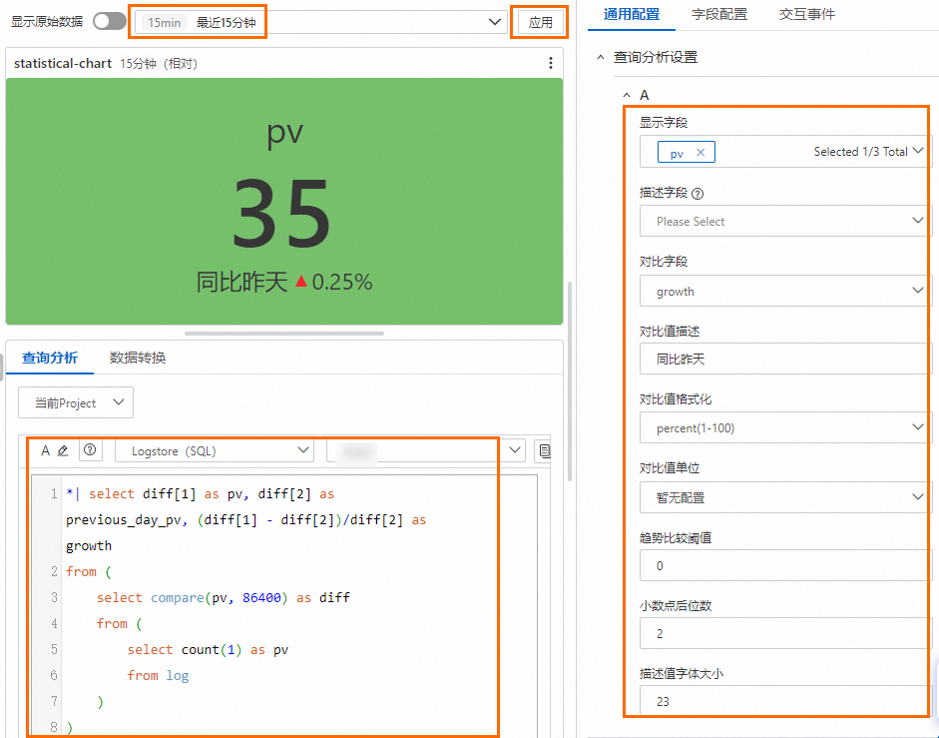
Task: Open the 对比值单位 暂无配置 dropdown
Action: point(785,497)
